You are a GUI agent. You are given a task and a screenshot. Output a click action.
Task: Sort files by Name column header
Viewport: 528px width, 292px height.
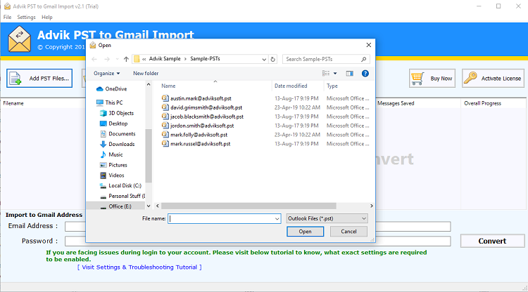168,86
